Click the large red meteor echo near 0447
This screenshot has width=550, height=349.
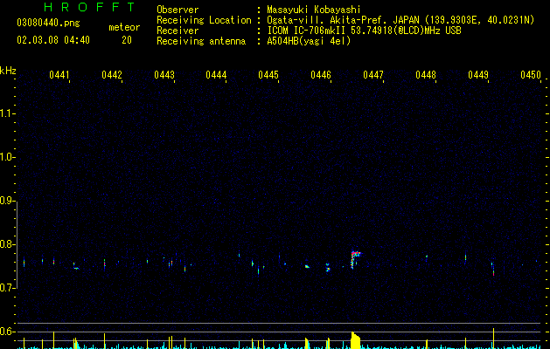point(355,259)
